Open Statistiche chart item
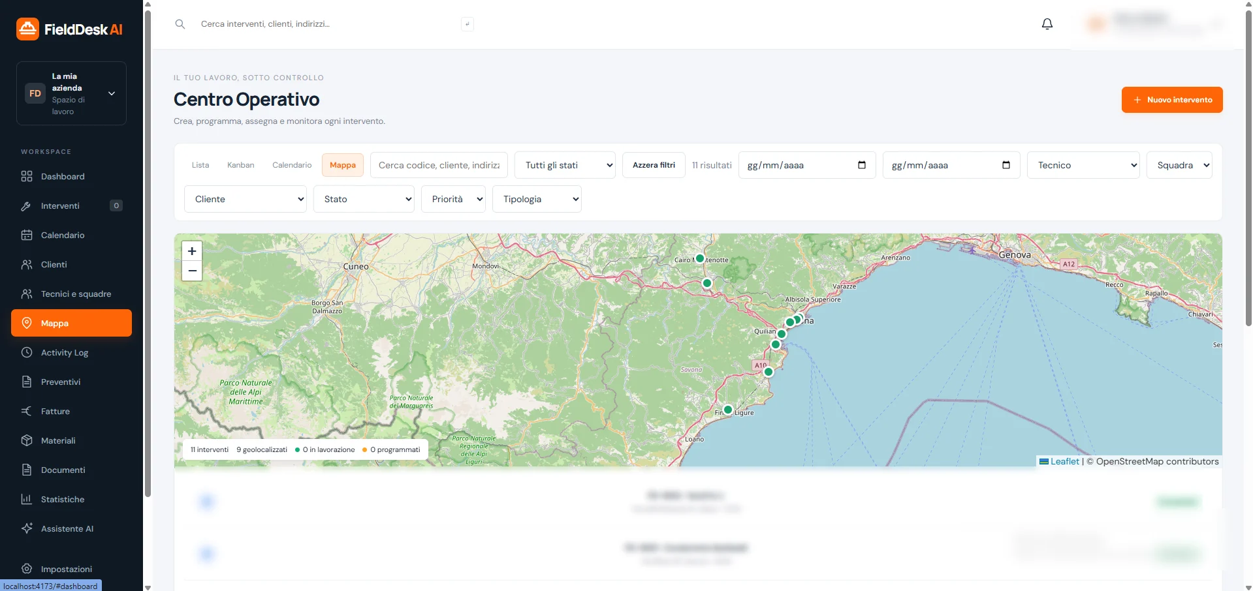The height and width of the screenshot is (591, 1253). 71,499
